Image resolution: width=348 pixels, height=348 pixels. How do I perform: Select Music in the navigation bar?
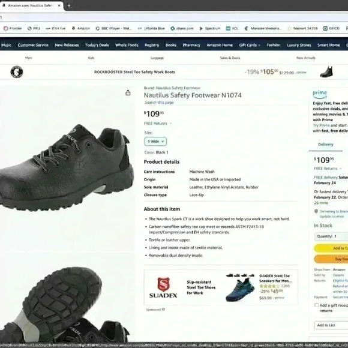pyautogui.click(x=6, y=45)
